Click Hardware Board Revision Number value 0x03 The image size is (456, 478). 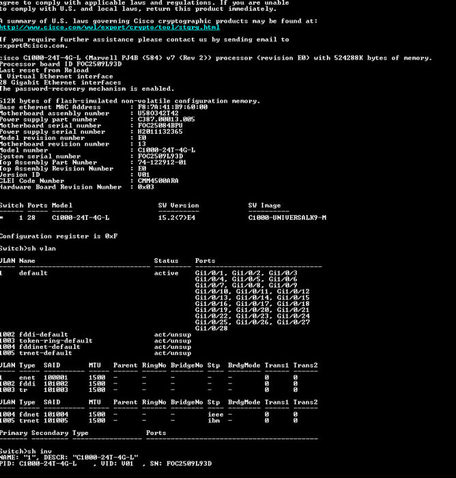click(146, 187)
